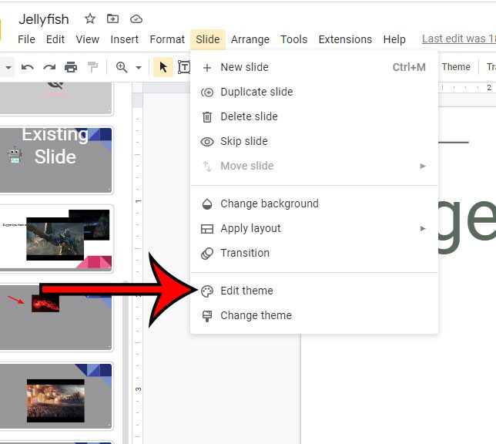
Task: Click the redo arrow in toolbar
Action: pos(49,67)
